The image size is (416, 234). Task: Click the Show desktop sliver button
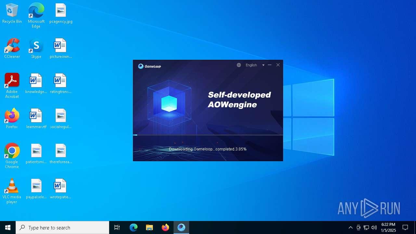click(x=415, y=227)
